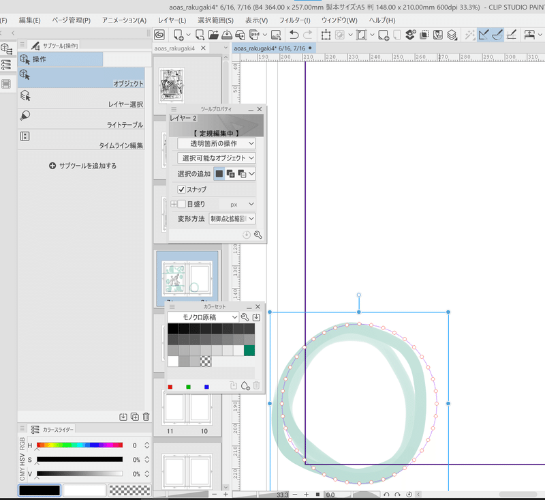This screenshot has width=545, height=500.
Task: Pick the green swatch in color set
Action: coord(249,351)
